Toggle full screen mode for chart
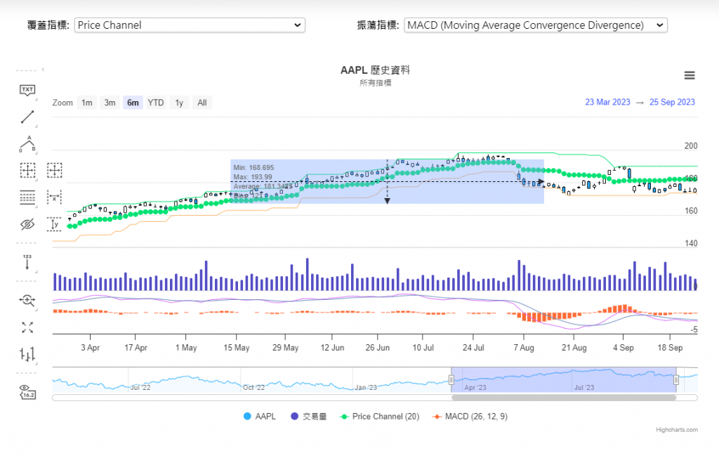This screenshot has width=719, height=458. tap(27, 327)
